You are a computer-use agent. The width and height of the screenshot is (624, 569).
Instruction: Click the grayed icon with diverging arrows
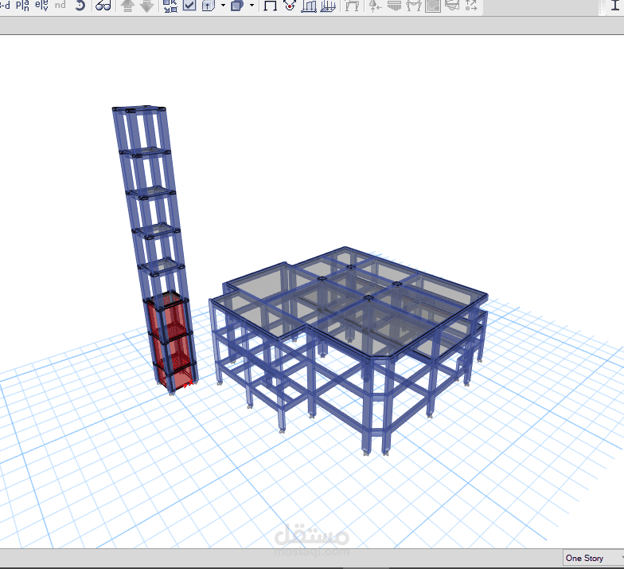tap(471, 5)
